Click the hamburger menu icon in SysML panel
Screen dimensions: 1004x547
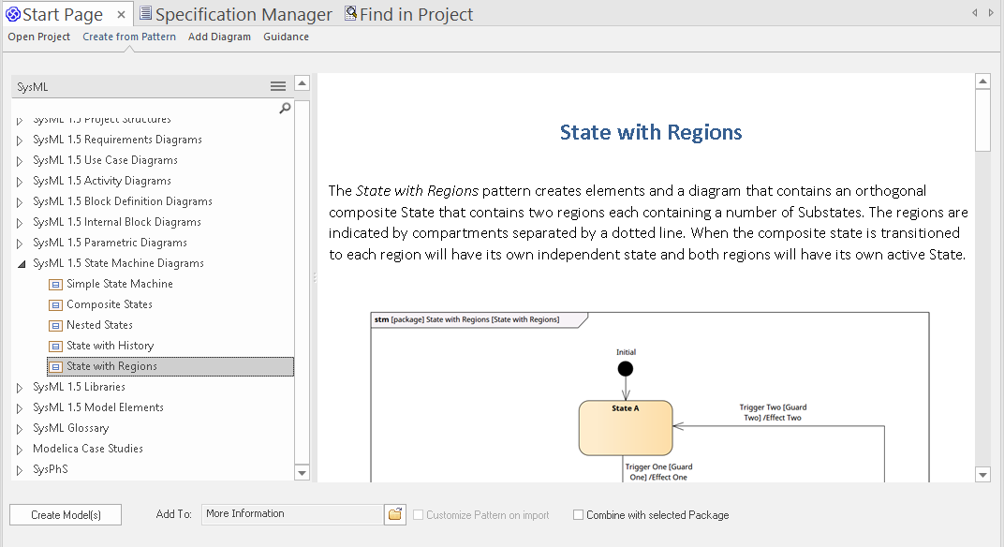[x=278, y=86]
